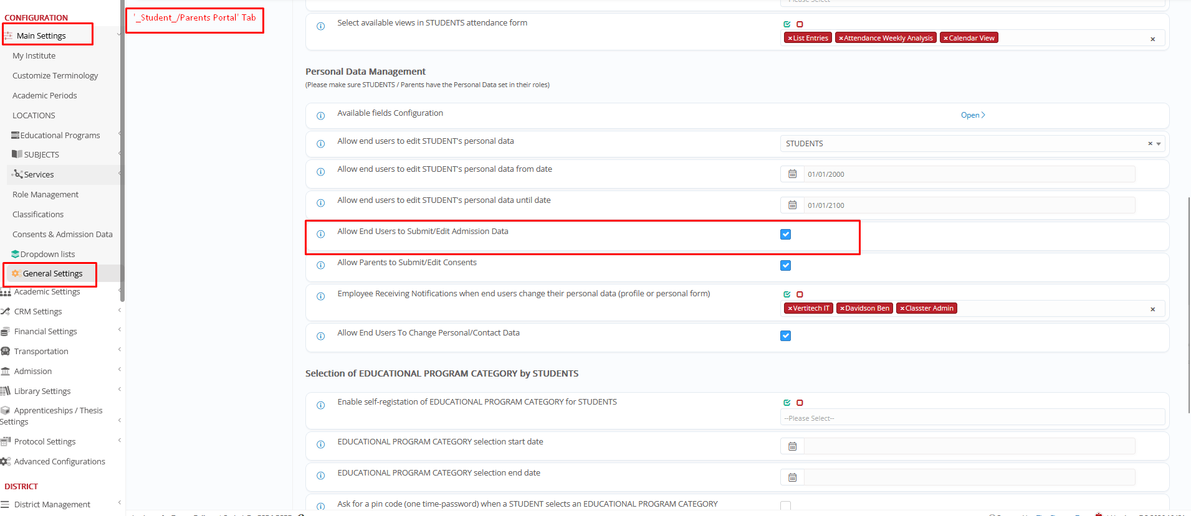Open calendar picker for edit-until date

792,205
